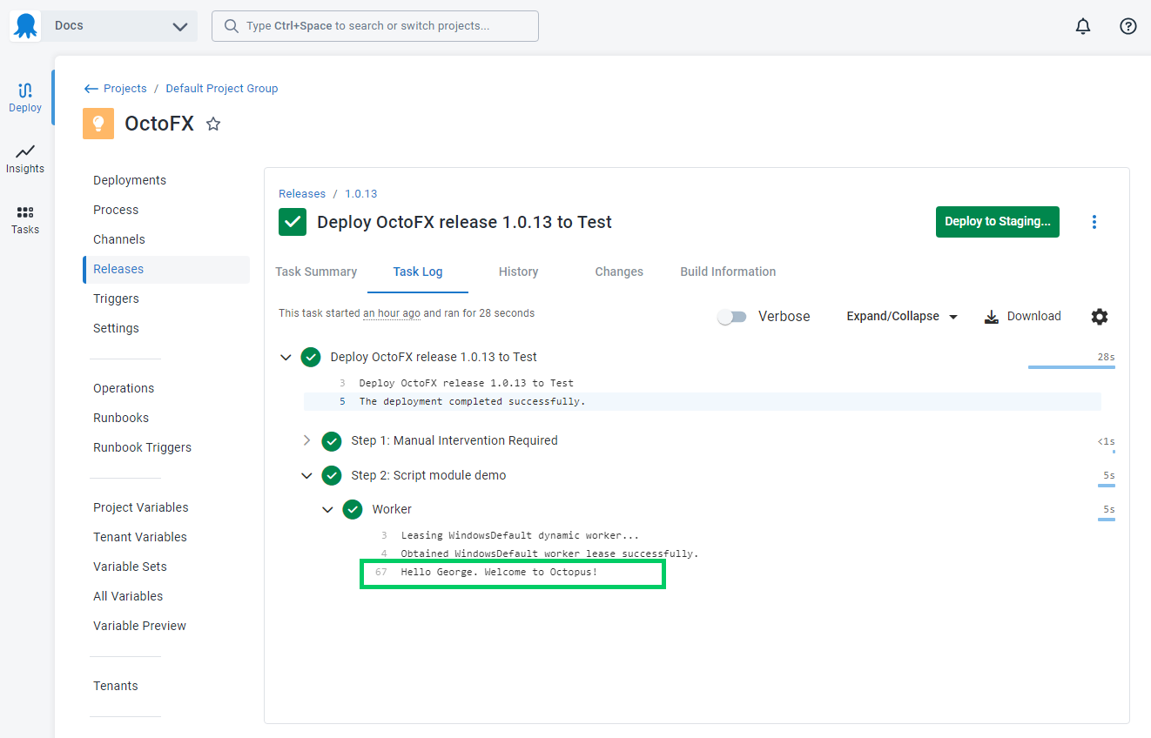Open the help question mark icon

point(1128,26)
